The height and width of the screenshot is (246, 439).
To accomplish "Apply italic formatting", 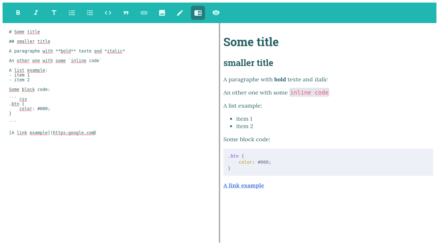I will coord(36,13).
